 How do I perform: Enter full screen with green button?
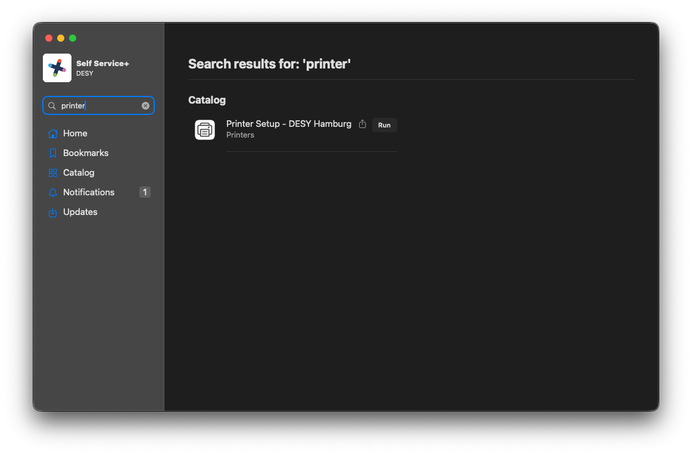pos(73,38)
